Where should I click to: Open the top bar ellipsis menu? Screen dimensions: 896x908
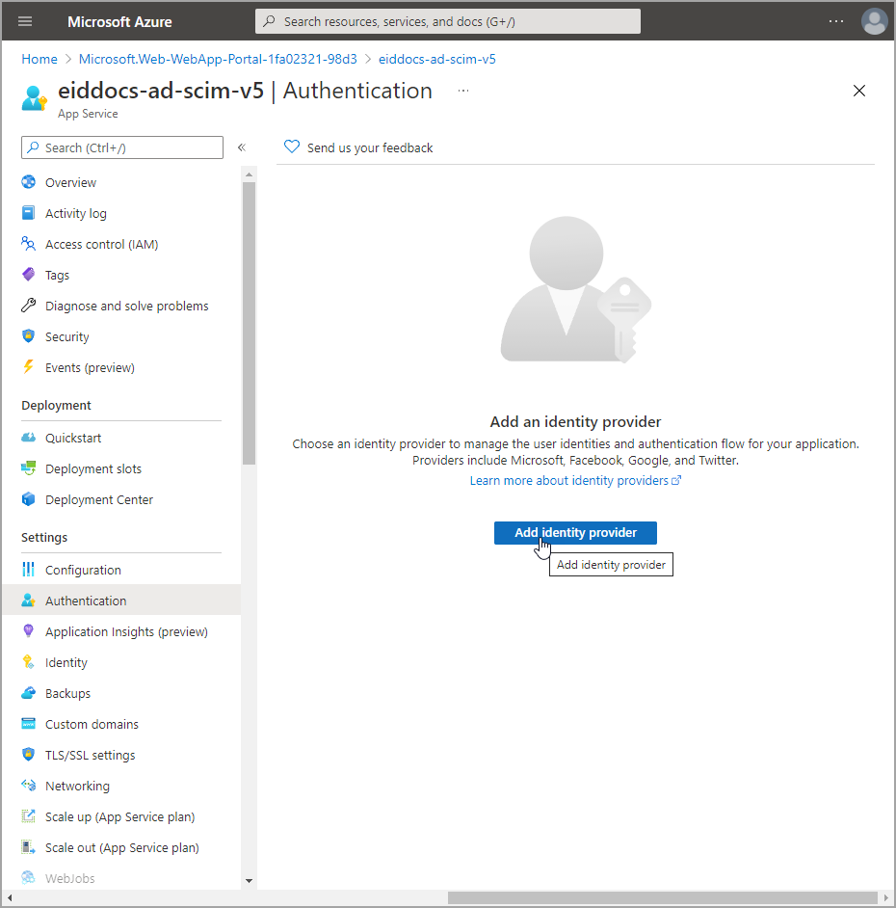coord(836,21)
